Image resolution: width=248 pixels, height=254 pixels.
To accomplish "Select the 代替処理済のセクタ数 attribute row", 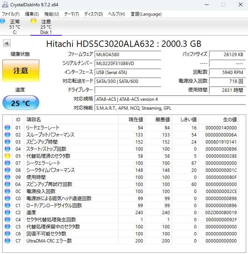I will (x=121, y=156).
